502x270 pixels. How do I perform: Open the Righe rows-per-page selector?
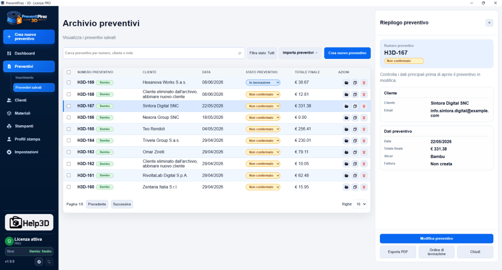click(360, 204)
